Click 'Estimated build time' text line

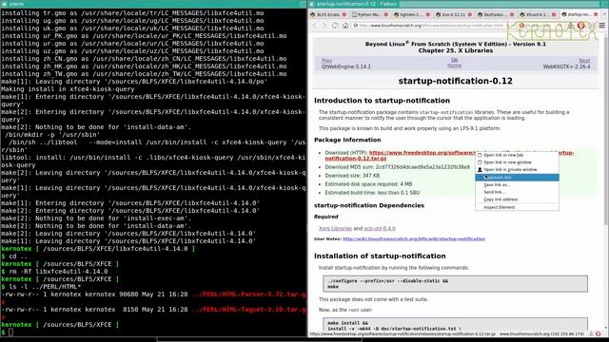point(372,193)
